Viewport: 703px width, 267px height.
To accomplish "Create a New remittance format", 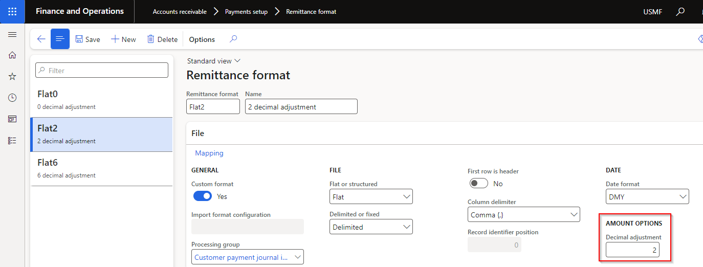I will 123,39.
